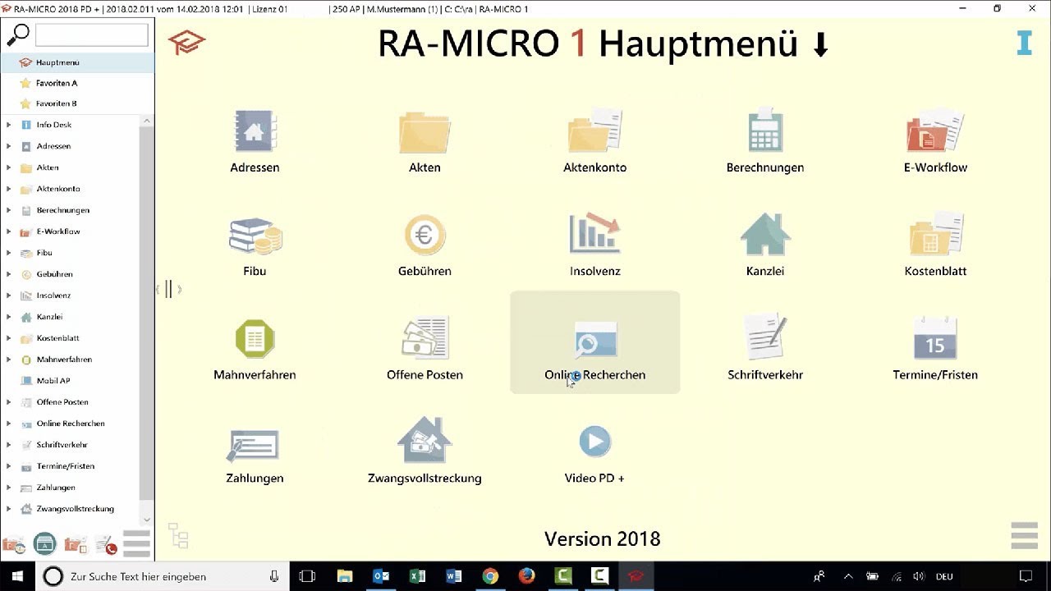Expand the Akten tree node

tap(8, 167)
